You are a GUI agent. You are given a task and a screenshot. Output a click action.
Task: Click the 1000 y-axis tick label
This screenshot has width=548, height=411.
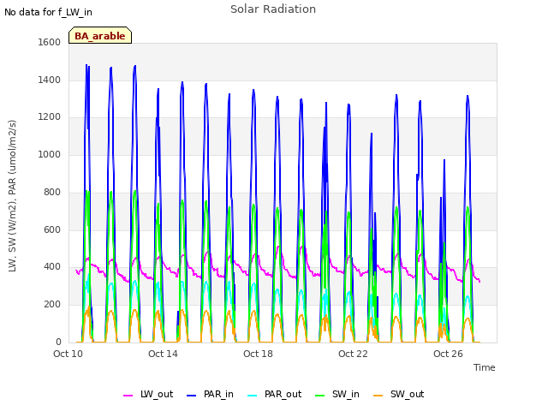point(50,154)
